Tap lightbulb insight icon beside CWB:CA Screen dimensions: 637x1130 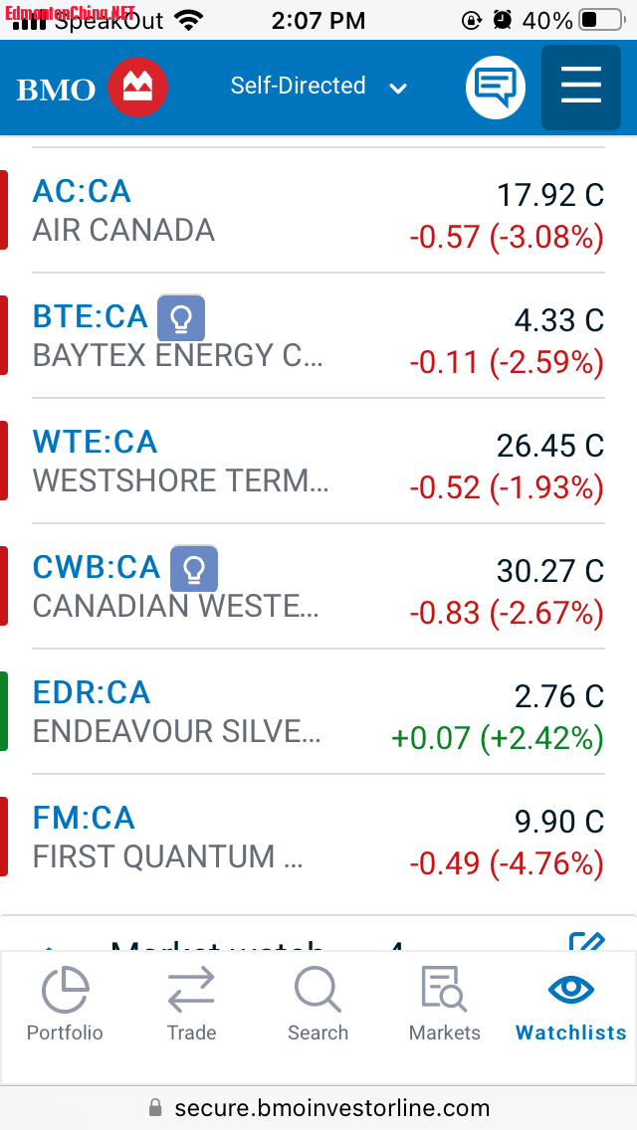[x=194, y=569]
